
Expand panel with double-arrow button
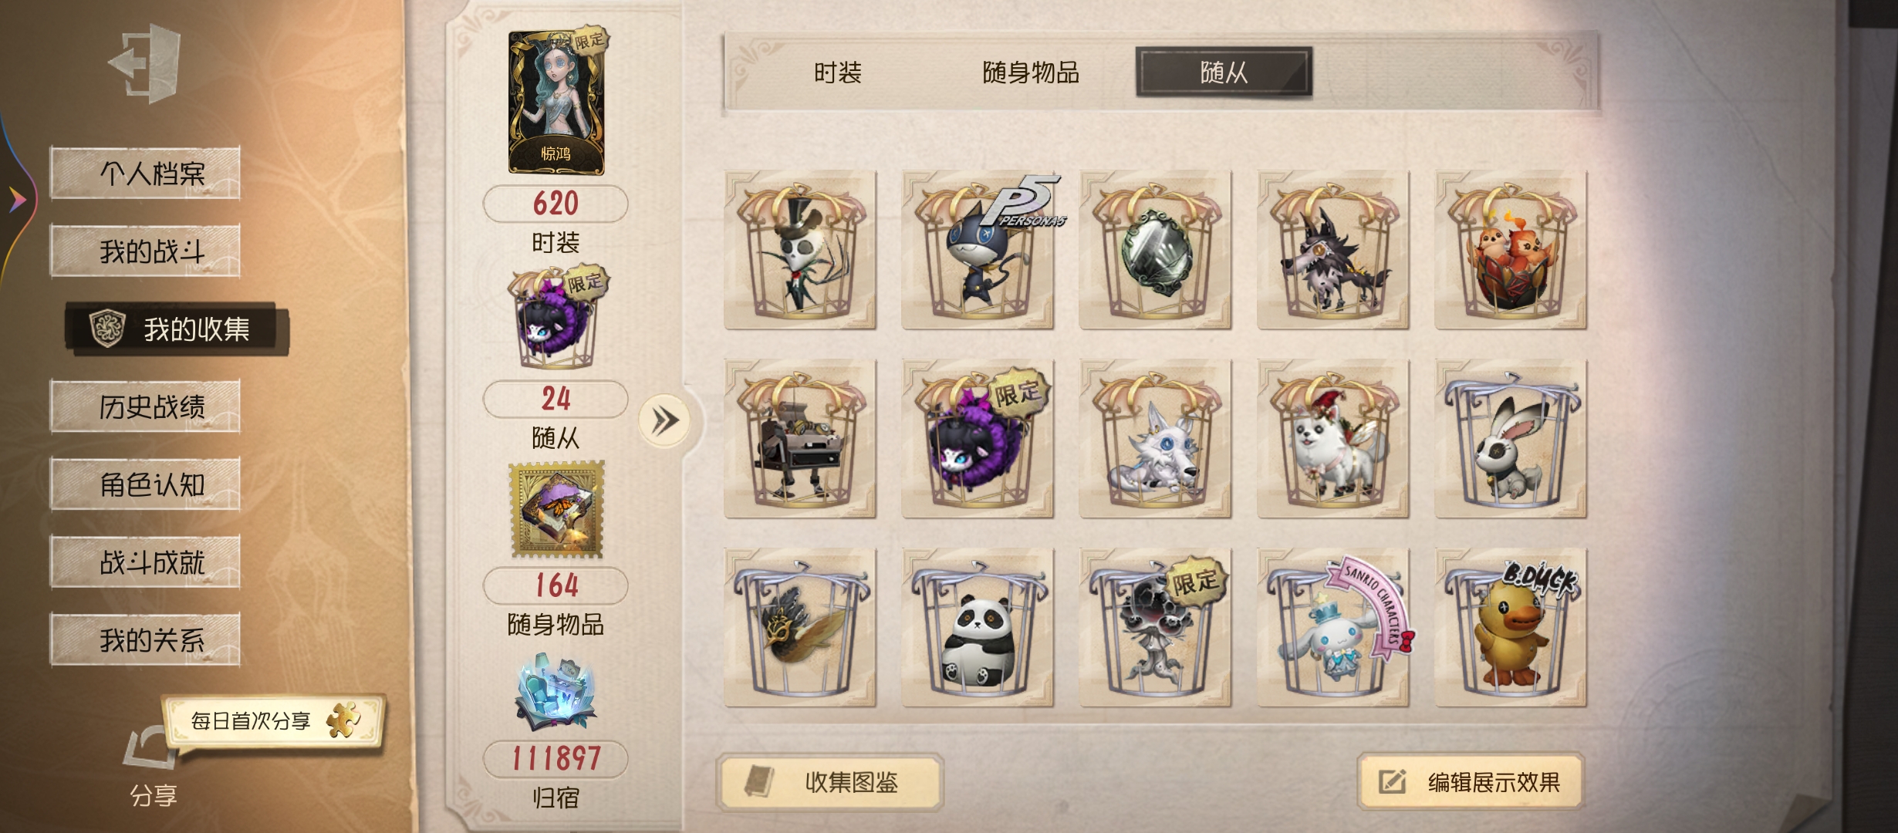(x=665, y=421)
